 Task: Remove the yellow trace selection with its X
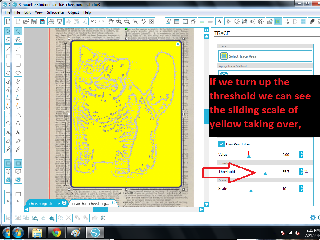pos(178,44)
